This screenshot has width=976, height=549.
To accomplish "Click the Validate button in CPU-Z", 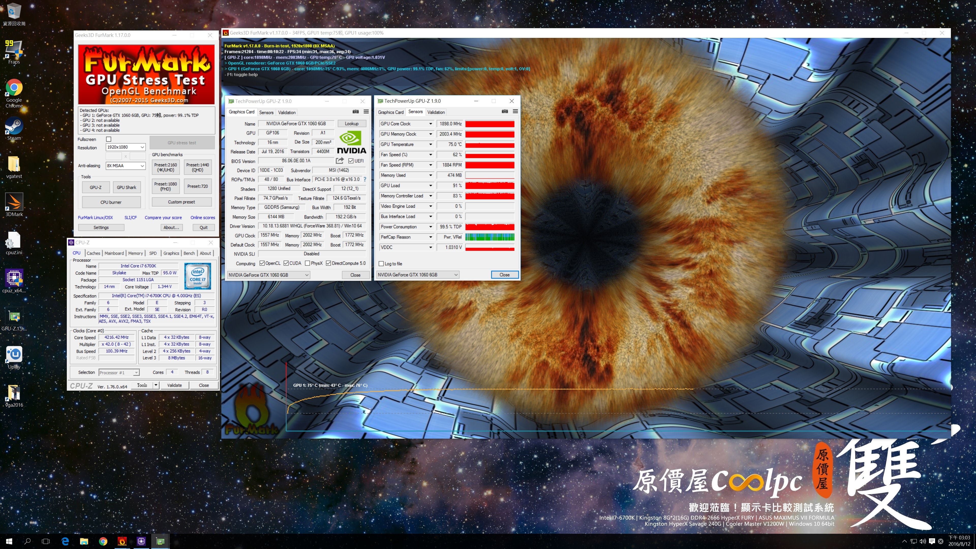I will click(174, 385).
